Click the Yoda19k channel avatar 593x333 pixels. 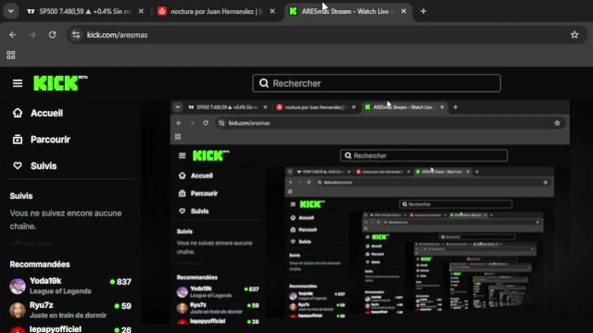18,286
